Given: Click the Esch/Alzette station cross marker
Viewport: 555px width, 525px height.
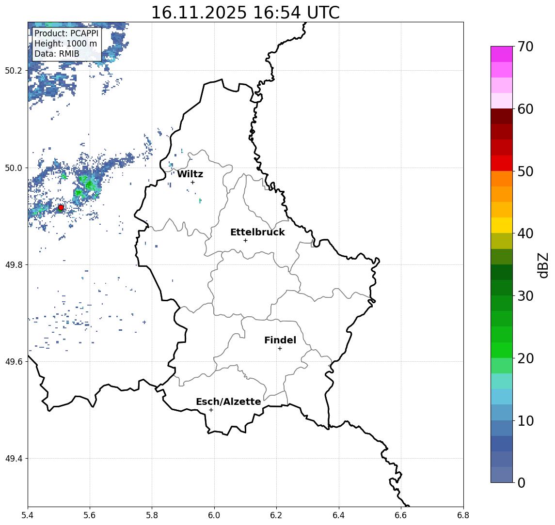Looking at the screenshot, I should click(x=211, y=410).
